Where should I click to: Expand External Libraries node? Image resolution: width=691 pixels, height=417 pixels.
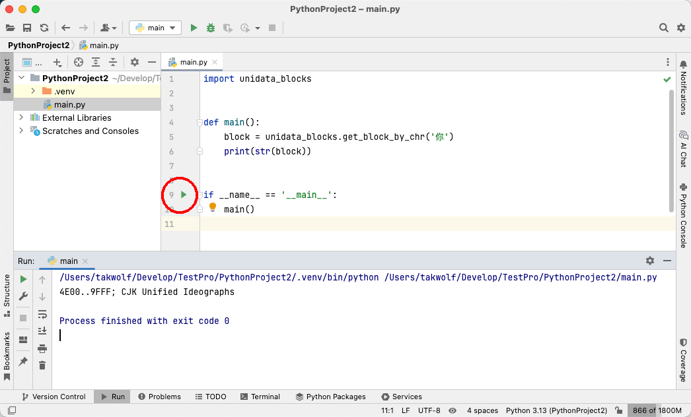pyautogui.click(x=21, y=117)
